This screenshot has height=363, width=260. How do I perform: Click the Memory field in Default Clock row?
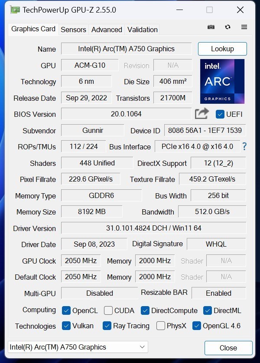click(x=155, y=277)
